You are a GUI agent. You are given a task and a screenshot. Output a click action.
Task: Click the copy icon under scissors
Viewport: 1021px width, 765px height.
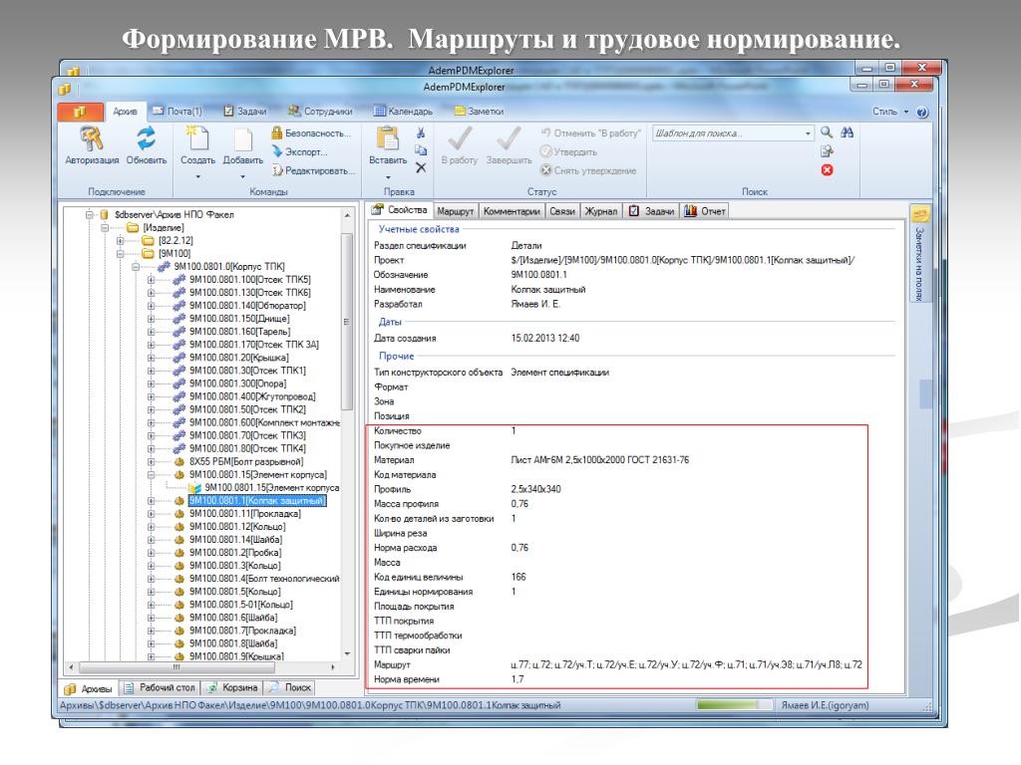coord(421,150)
